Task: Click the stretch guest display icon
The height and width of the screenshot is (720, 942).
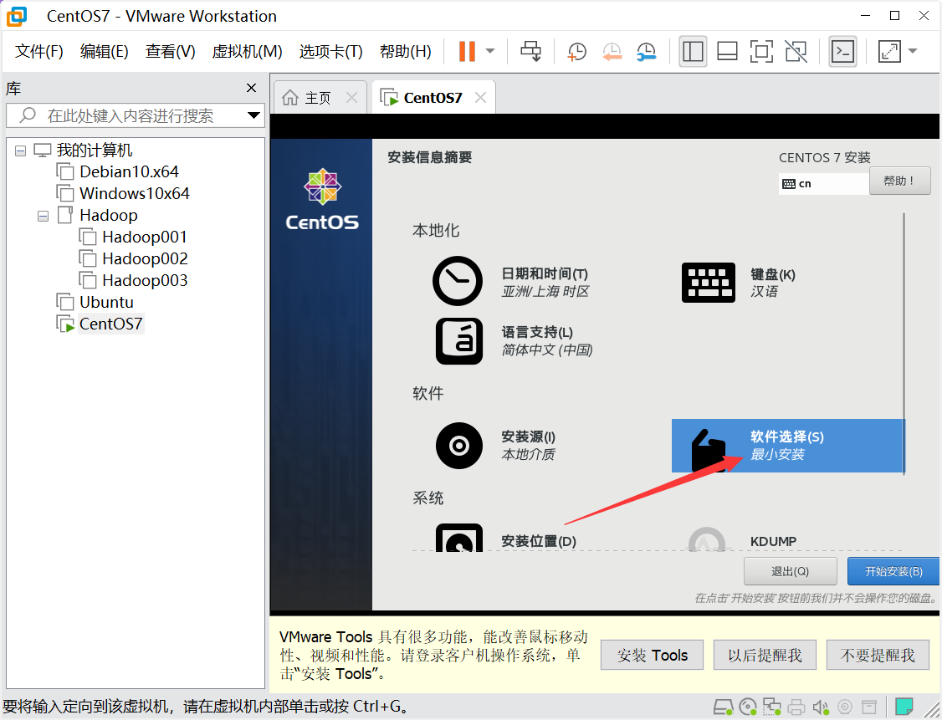Action: point(889,52)
